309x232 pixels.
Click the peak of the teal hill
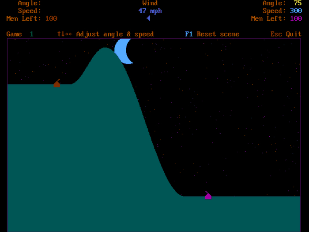(105, 49)
